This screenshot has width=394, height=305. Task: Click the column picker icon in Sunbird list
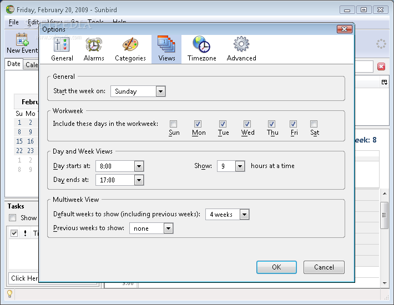tap(384, 82)
